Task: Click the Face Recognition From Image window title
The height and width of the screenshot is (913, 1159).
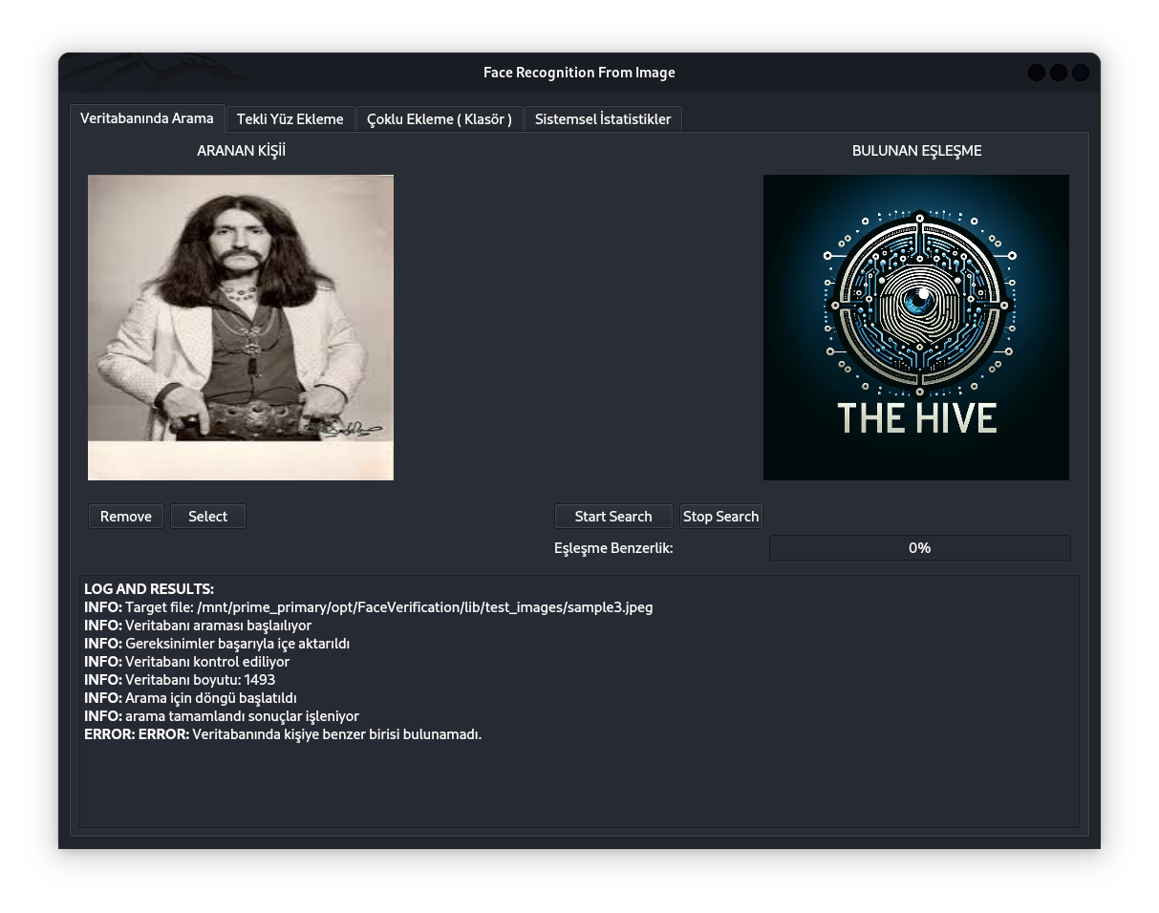Action: (579, 73)
